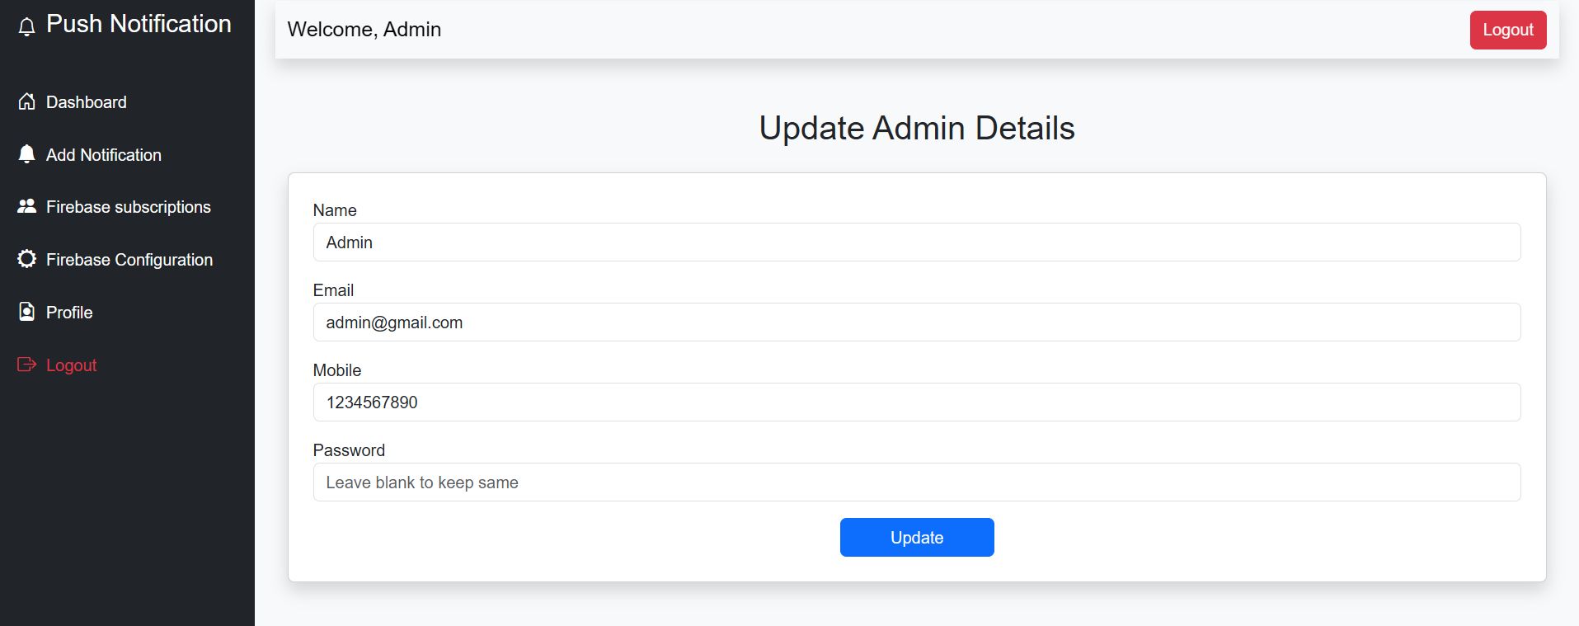Click the Dashboard house icon
Screen dimensions: 1579x626
pyautogui.click(x=26, y=101)
